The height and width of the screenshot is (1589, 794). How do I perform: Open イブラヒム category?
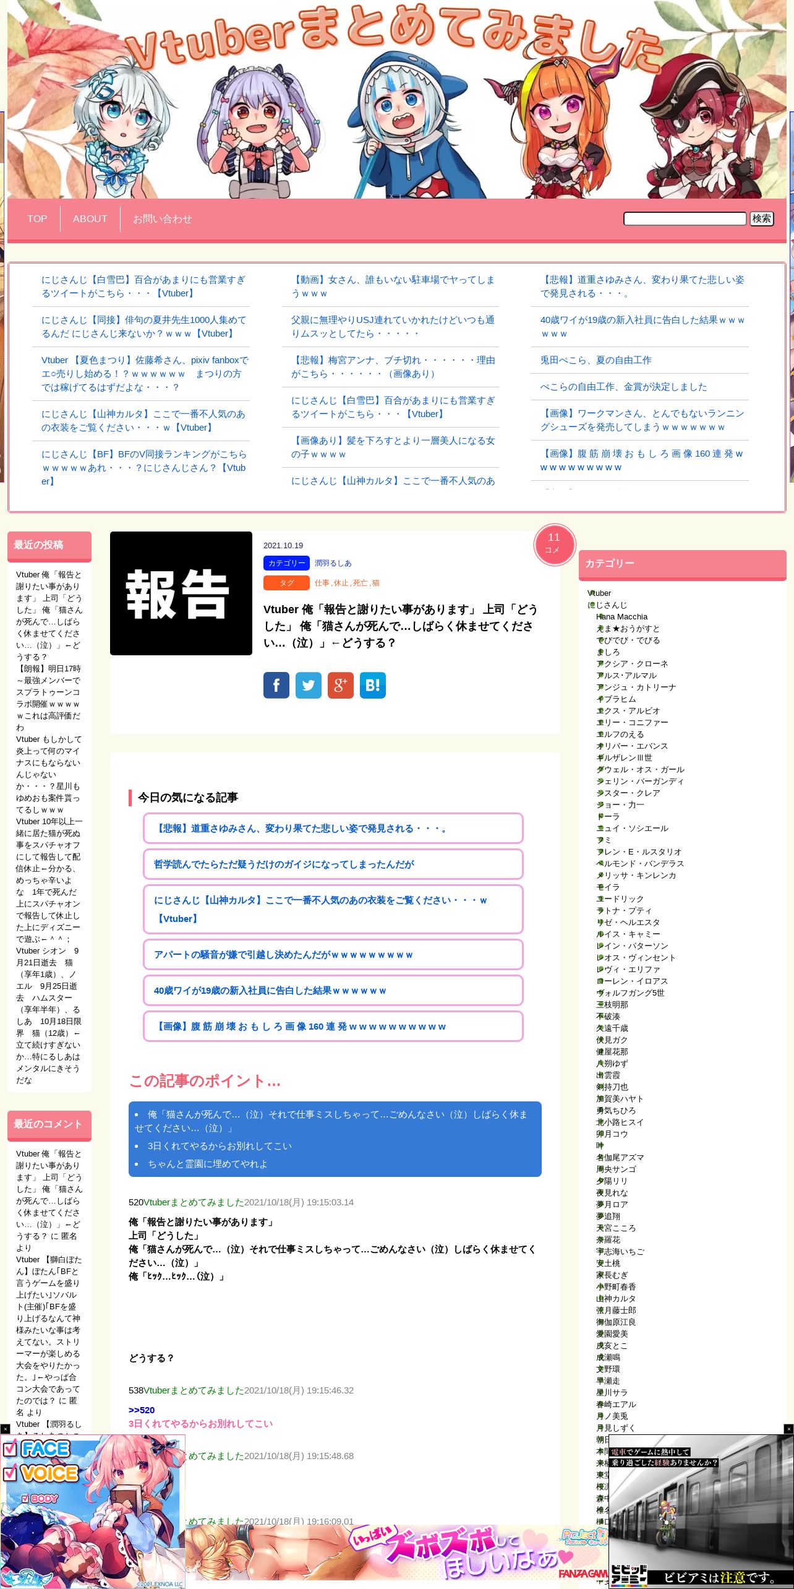click(x=616, y=699)
